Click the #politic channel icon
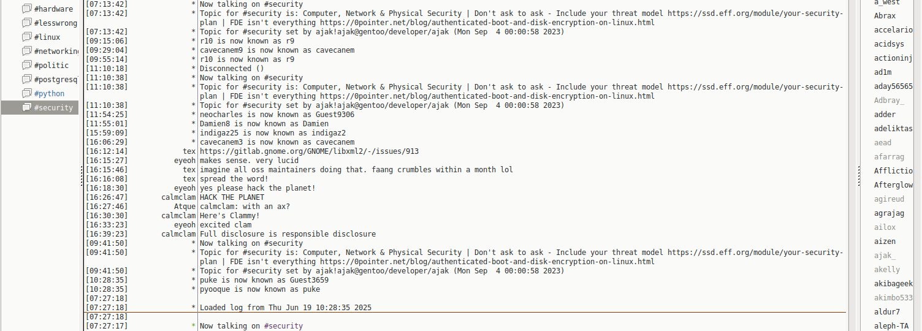The width and height of the screenshot is (922, 331). pos(26,65)
